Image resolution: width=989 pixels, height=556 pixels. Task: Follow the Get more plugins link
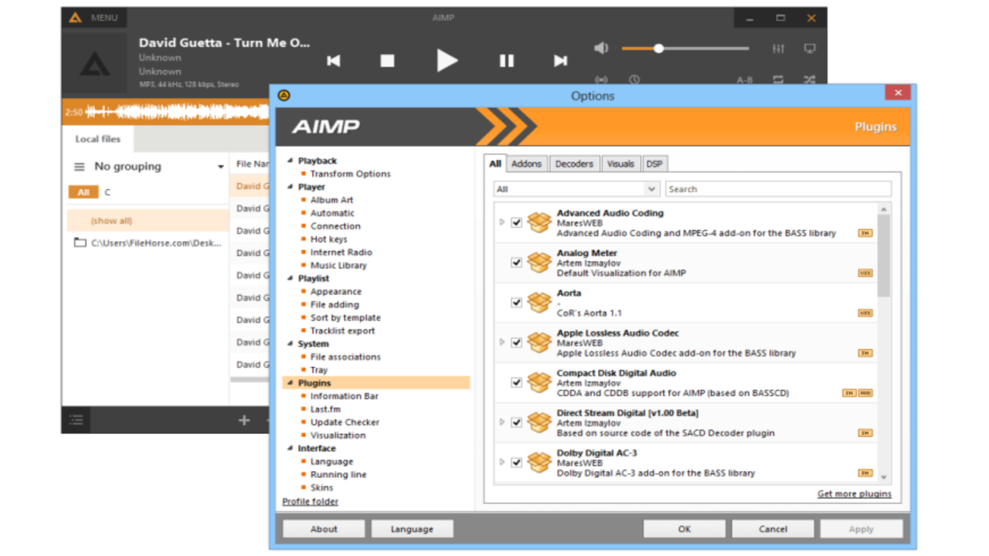pos(854,493)
